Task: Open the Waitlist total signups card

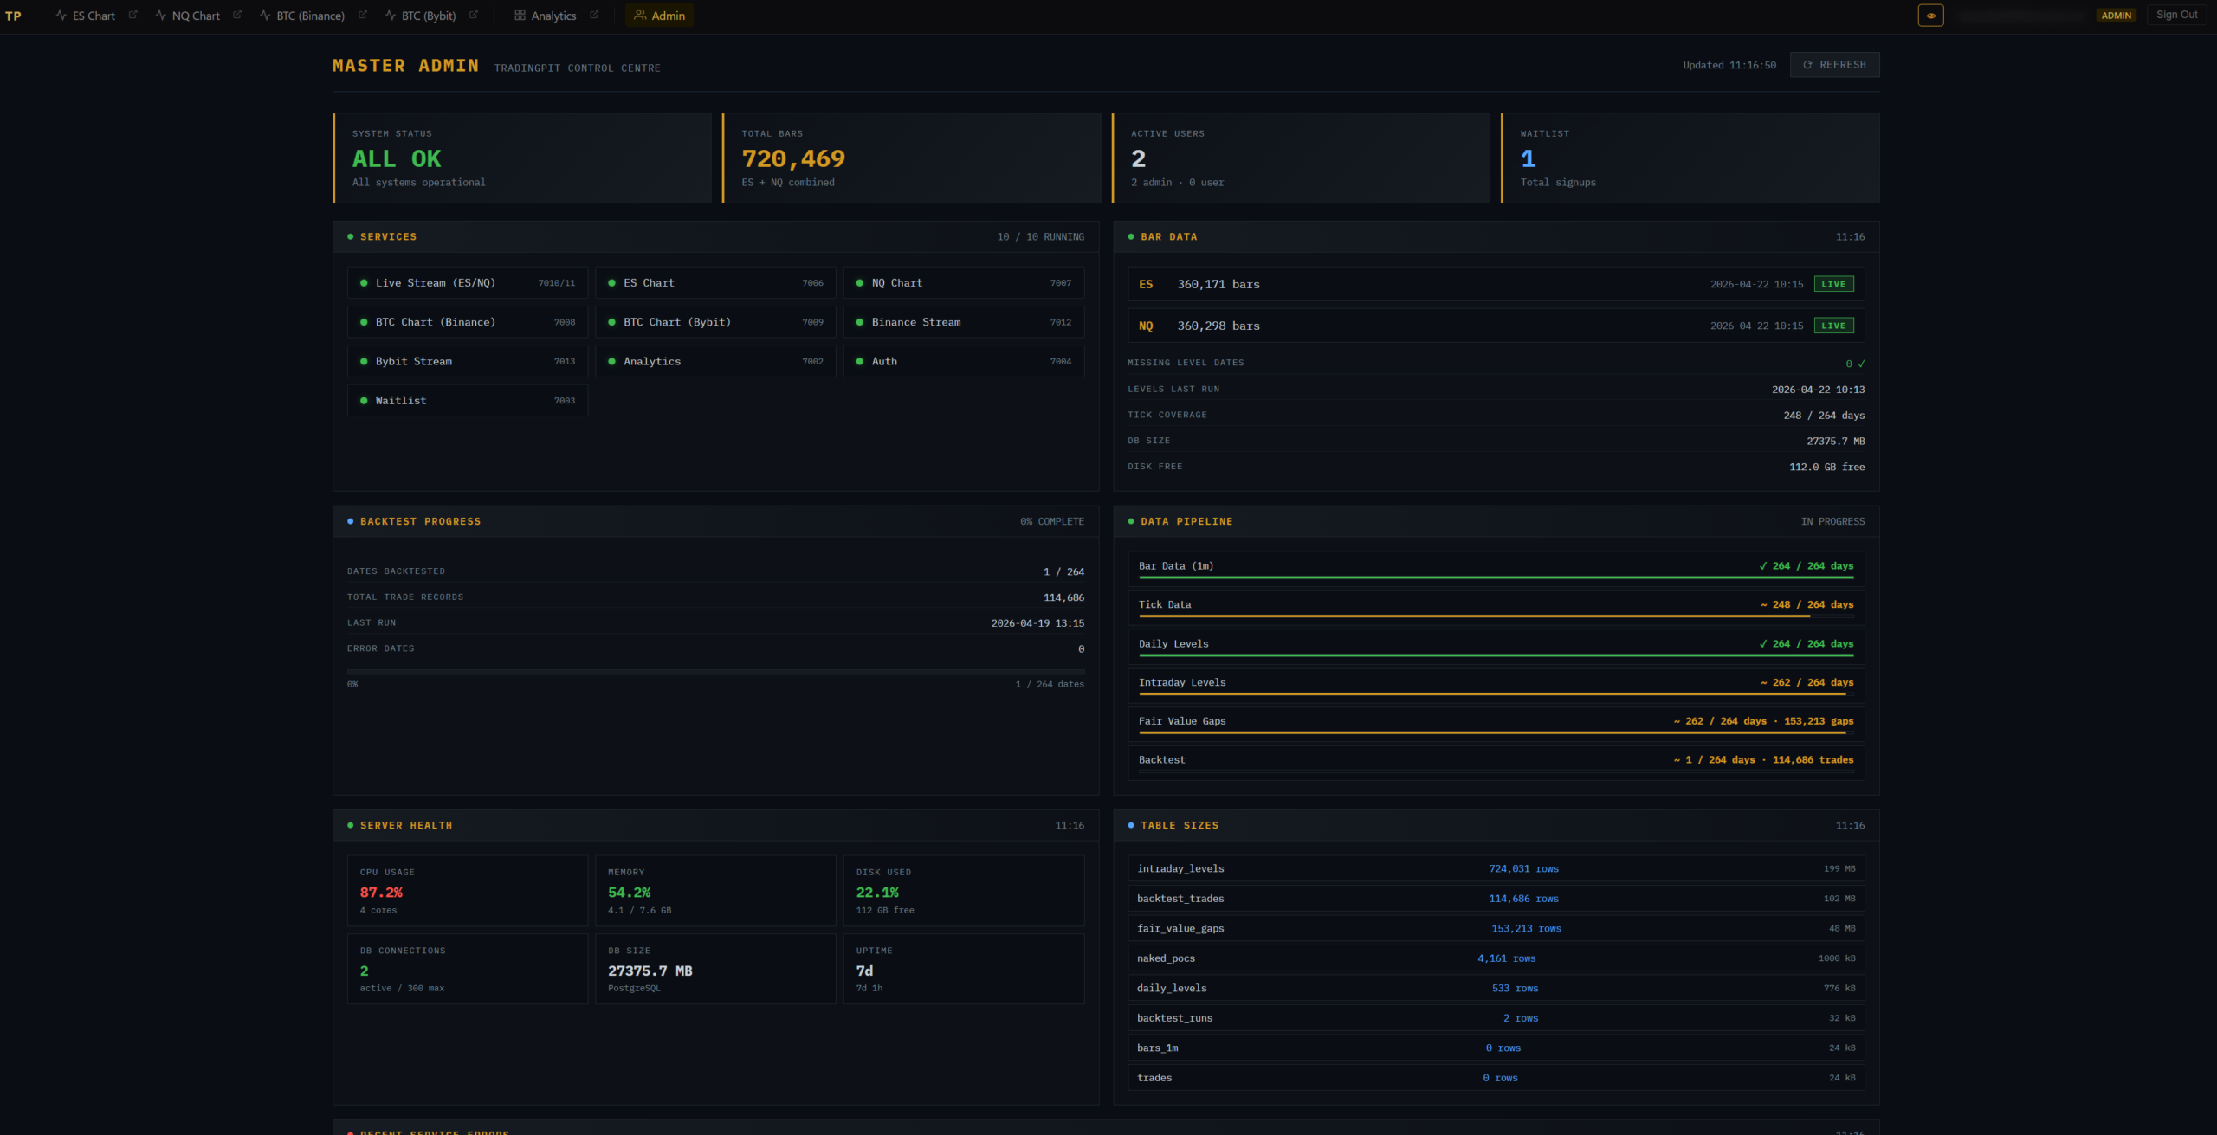Action: click(1690, 158)
